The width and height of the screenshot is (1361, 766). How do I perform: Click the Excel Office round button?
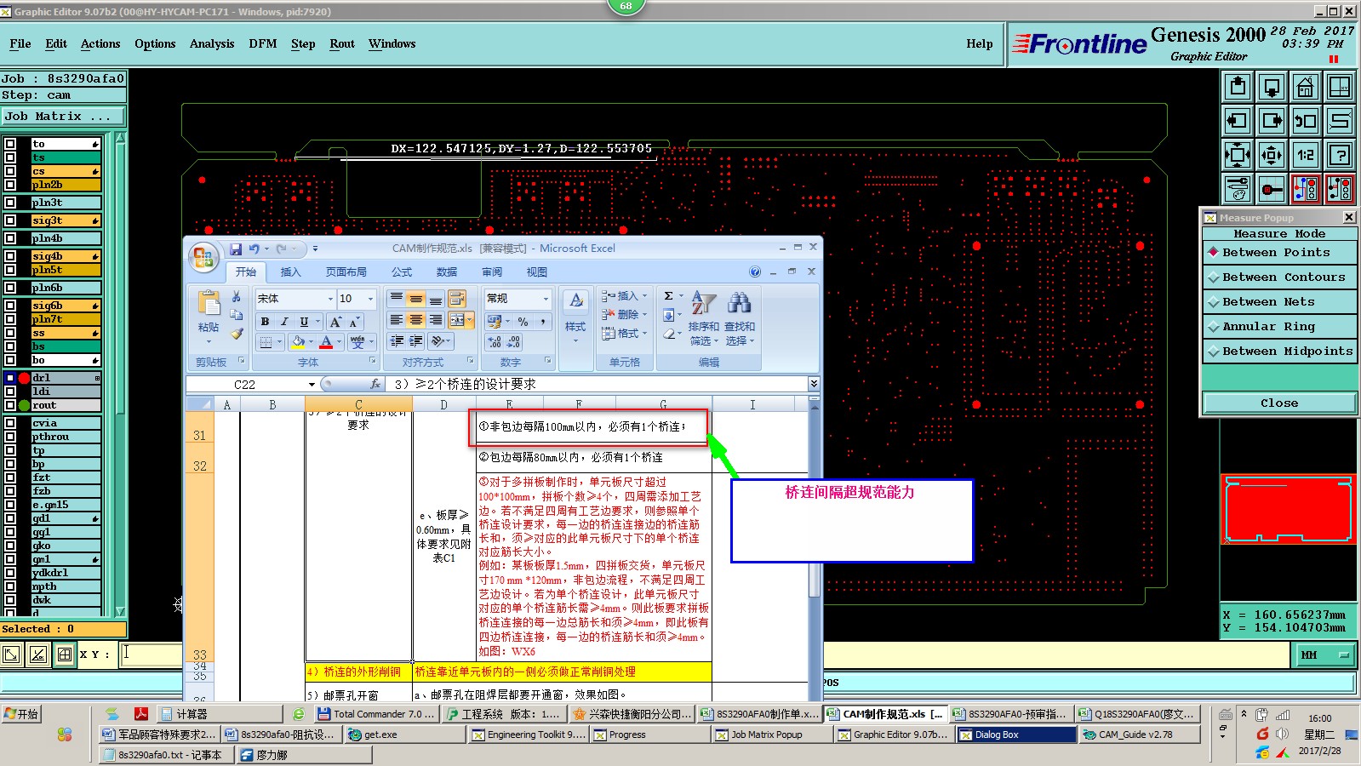(x=203, y=256)
